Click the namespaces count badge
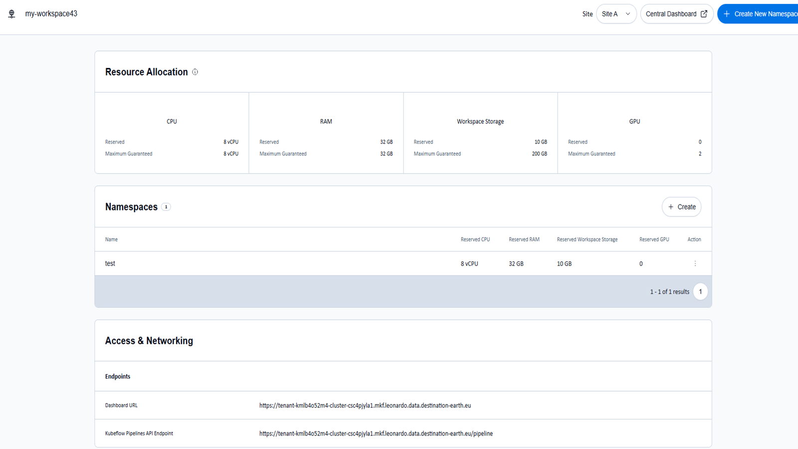Screen dimensions: 798x449 click(x=166, y=207)
